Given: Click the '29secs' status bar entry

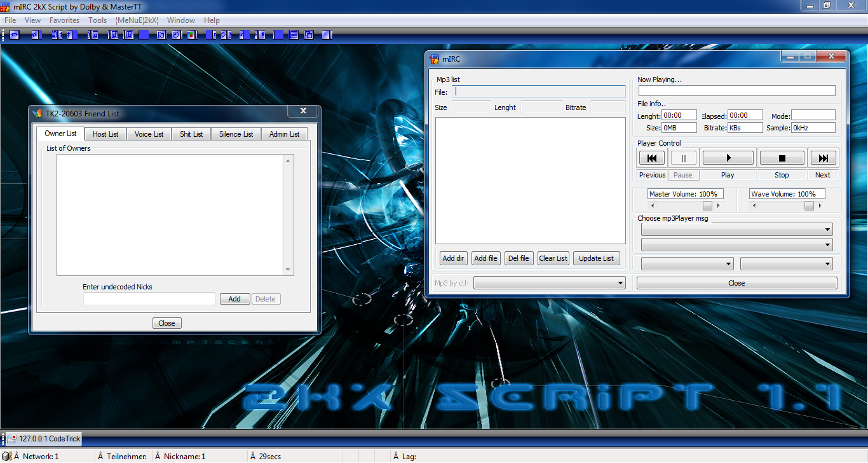Looking at the screenshot, I should click(270, 456).
